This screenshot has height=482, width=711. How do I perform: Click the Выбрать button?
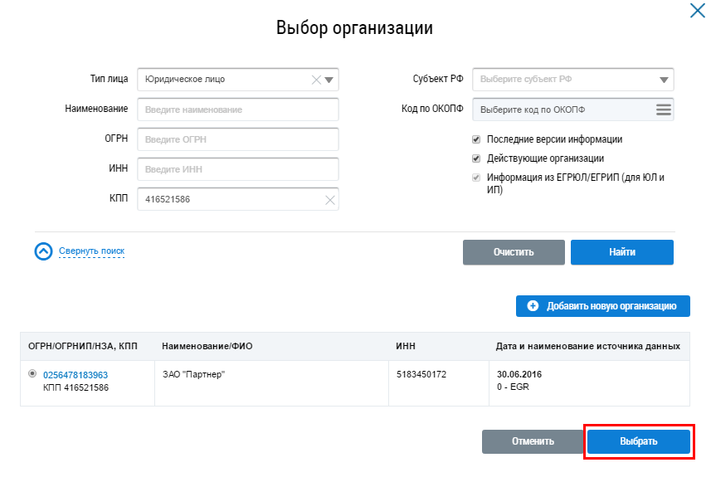(x=638, y=441)
